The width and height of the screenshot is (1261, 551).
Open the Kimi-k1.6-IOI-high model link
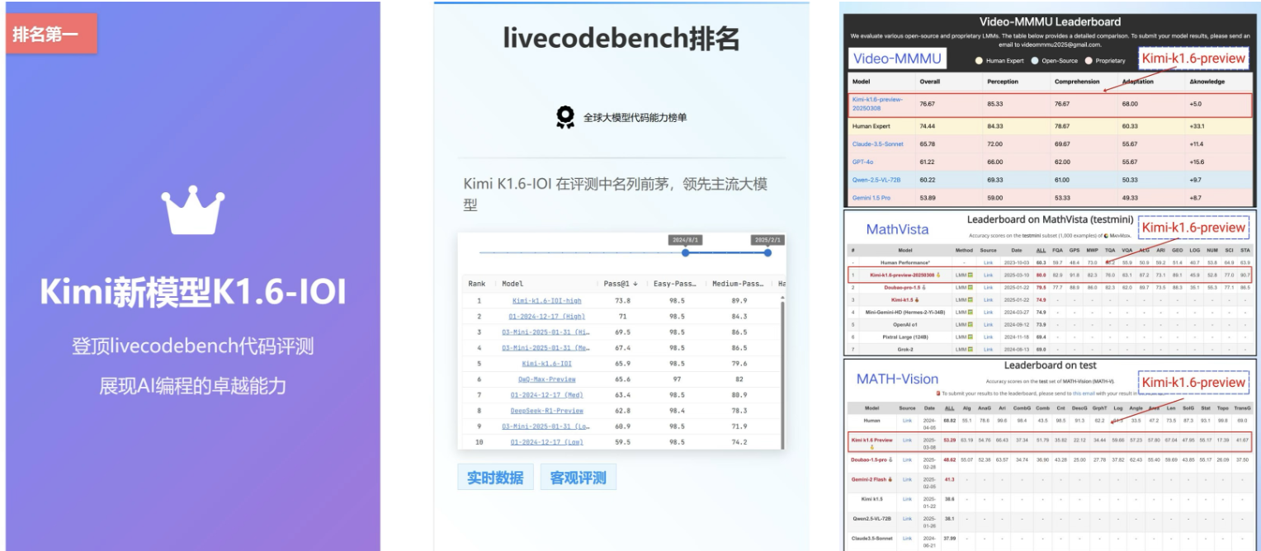click(546, 301)
